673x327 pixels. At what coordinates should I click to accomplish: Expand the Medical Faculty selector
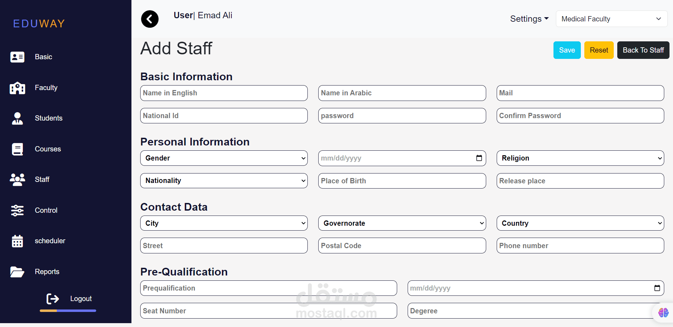611,19
